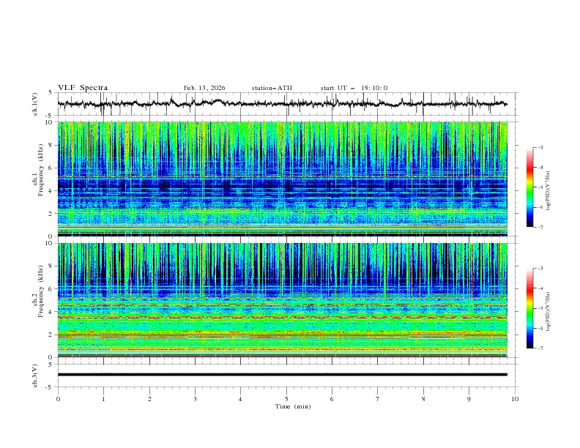Viewport: 580px width, 448px height.
Task: Click the "VLF Spectra" title text
Action: [83, 88]
